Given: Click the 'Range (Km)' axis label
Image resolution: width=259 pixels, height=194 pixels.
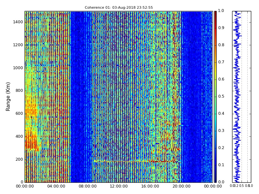Looking at the screenshot, I should click(x=8, y=97).
